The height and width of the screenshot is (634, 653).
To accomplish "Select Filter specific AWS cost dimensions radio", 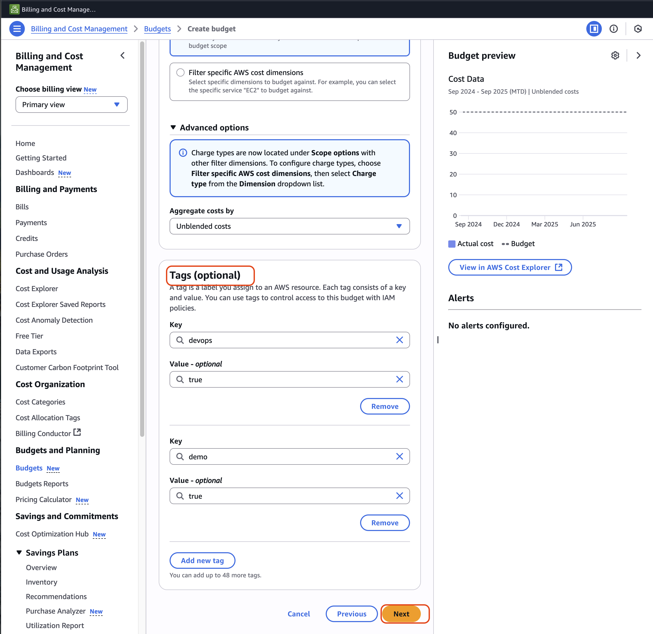I will [x=180, y=72].
